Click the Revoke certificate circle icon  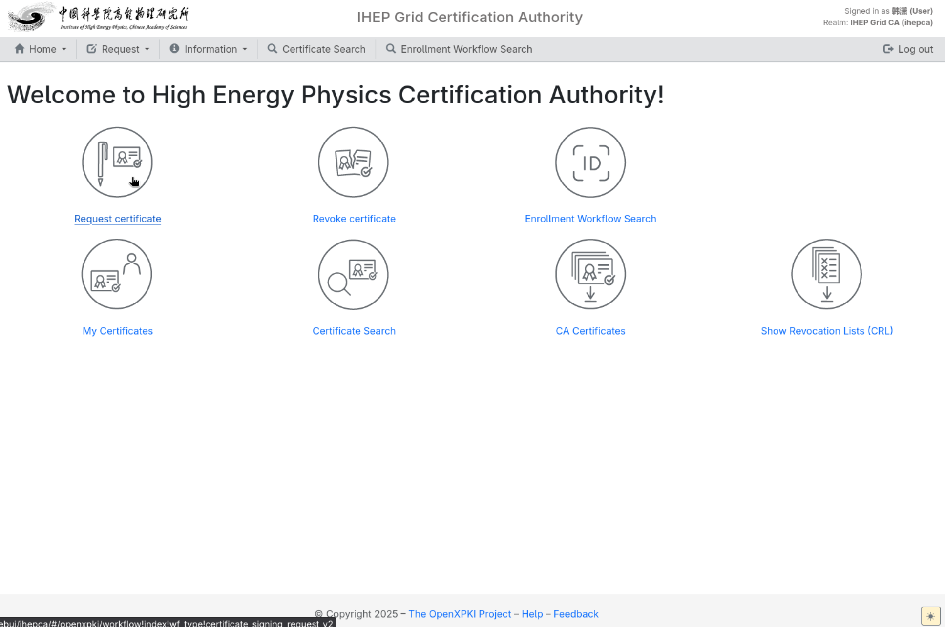click(x=353, y=162)
